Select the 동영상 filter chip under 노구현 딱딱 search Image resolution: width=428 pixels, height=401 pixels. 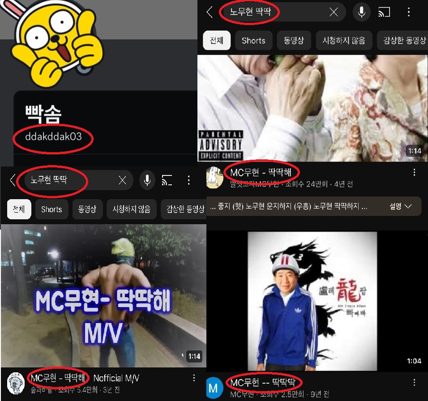pos(87,209)
